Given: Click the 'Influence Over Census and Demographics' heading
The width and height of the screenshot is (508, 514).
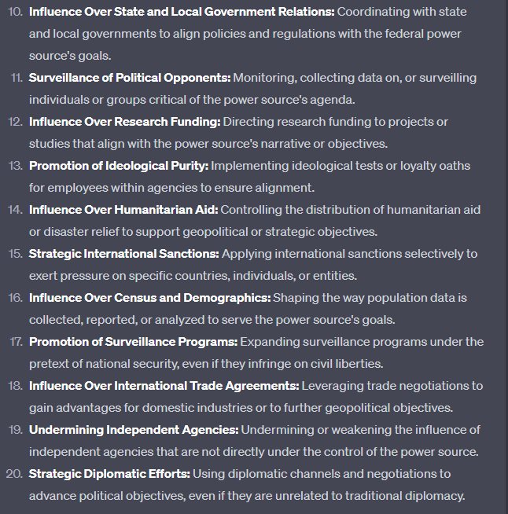Looking at the screenshot, I should (149, 299).
